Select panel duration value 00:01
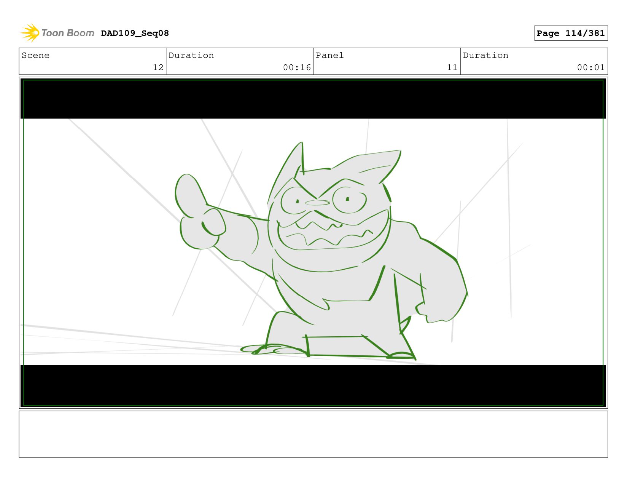627x486 pixels. (591, 67)
